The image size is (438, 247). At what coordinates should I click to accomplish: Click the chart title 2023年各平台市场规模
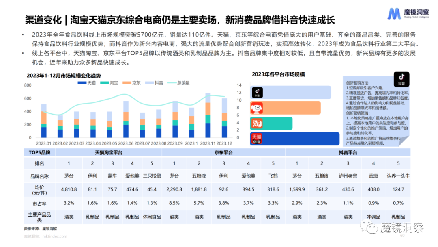coord(278,74)
